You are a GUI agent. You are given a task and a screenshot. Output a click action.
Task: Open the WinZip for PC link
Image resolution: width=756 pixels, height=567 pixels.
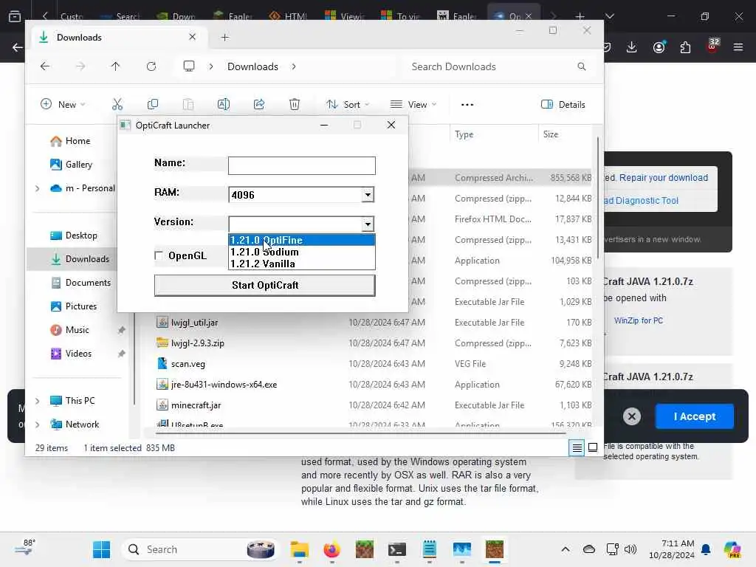pyautogui.click(x=639, y=320)
